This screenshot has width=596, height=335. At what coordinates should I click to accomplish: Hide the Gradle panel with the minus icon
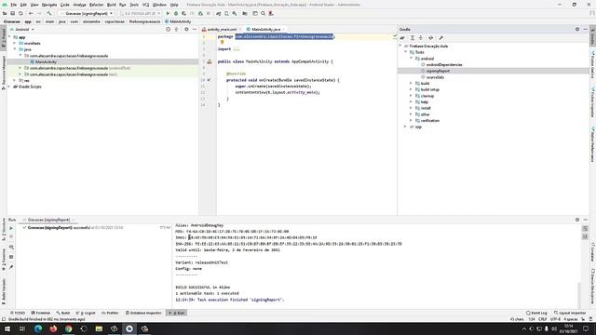coord(586,29)
